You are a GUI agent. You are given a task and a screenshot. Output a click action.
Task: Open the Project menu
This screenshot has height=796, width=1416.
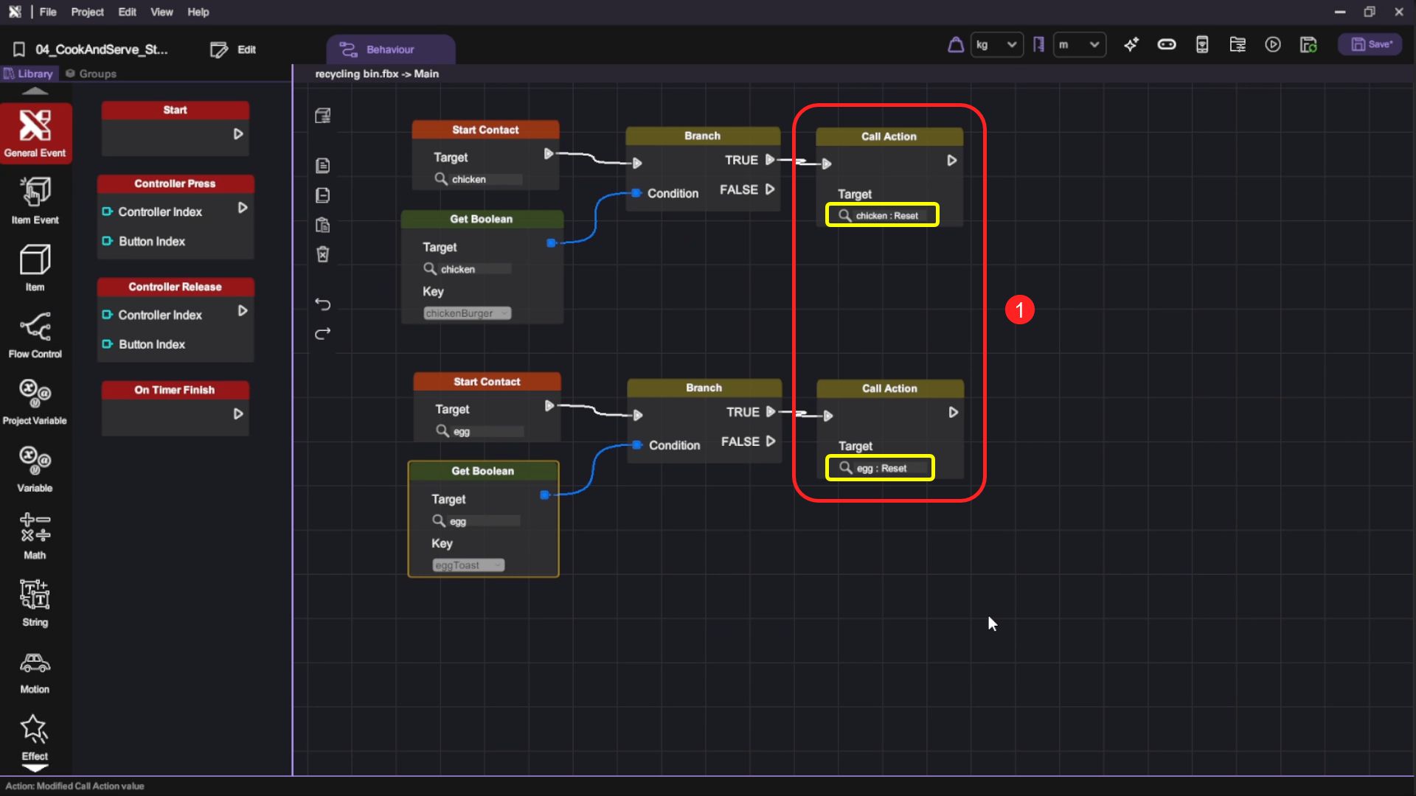click(x=87, y=12)
